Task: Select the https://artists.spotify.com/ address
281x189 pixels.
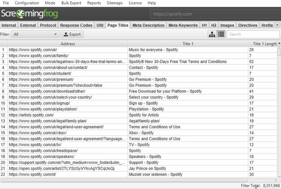Action: [68, 115]
